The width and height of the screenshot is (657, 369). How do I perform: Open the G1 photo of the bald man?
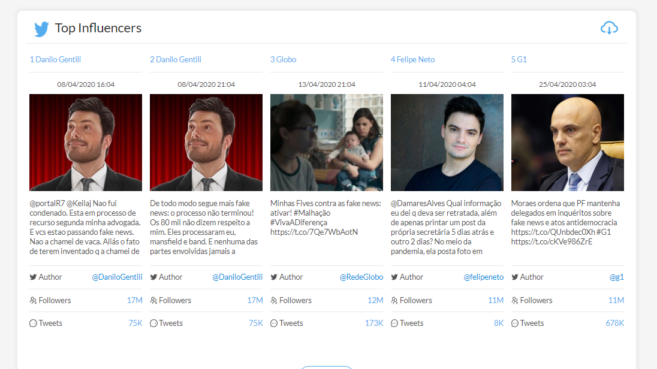(567, 143)
